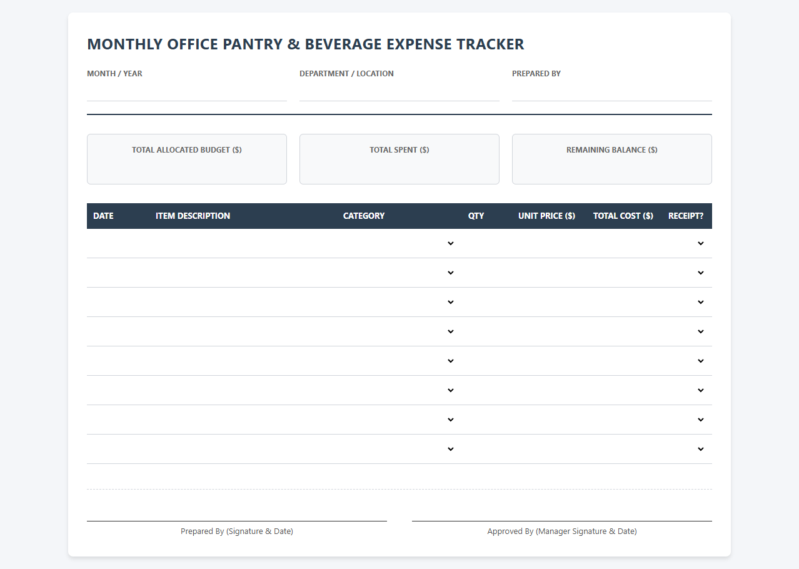The width and height of the screenshot is (799, 569).
Task: Expand the Receipt? dropdown in the seventh row
Action: coord(687,420)
